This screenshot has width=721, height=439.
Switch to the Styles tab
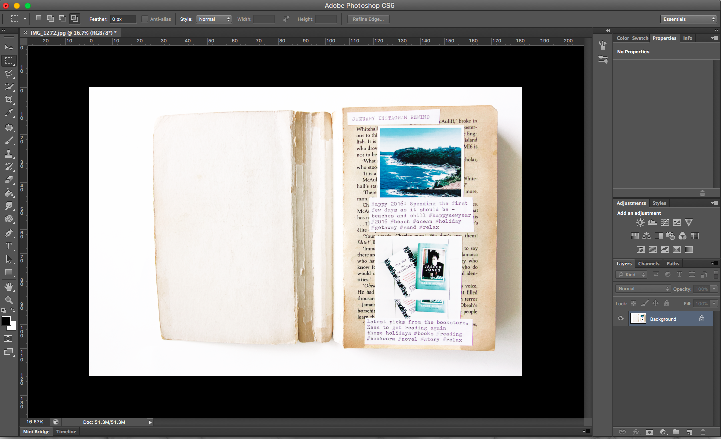659,203
